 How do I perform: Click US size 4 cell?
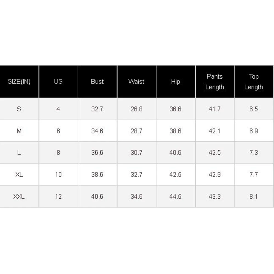(58, 109)
